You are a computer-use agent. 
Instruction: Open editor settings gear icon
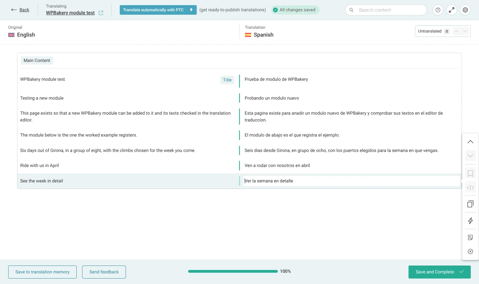pyautogui.click(x=465, y=10)
